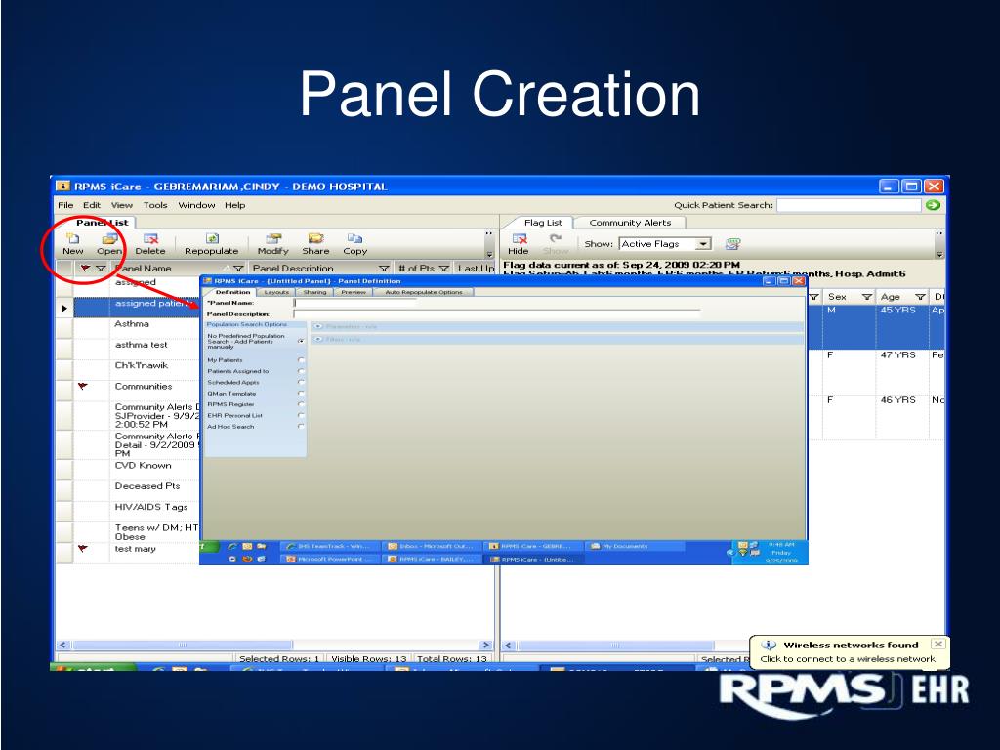Open the File menu
This screenshot has height=750, width=1000.
(x=65, y=205)
